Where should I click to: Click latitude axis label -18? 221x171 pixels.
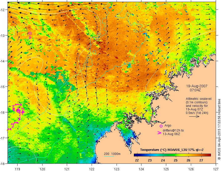click(x=3, y=163)
